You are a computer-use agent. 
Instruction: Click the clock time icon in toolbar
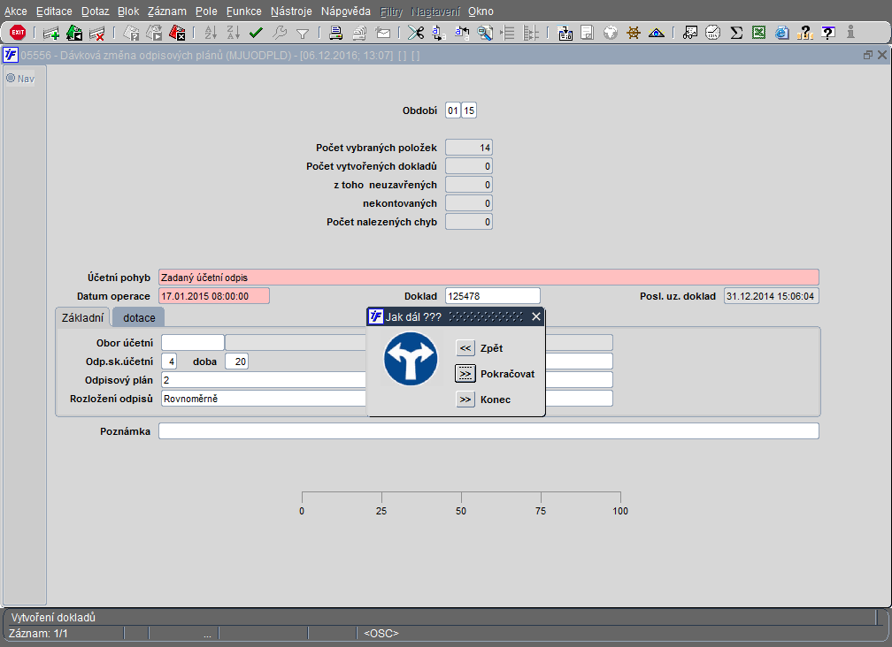[713, 33]
